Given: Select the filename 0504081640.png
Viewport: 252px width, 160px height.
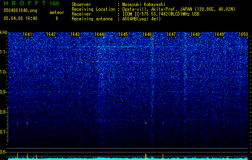Looking at the screenshot, I should pyautogui.click(x=20, y=11).
